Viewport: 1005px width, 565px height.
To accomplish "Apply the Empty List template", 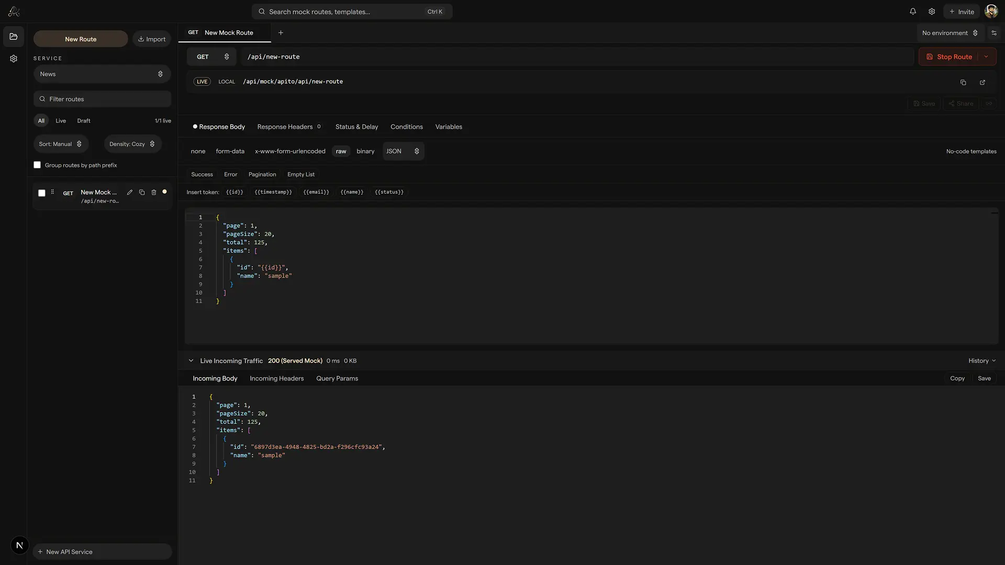I will (301, 174).
